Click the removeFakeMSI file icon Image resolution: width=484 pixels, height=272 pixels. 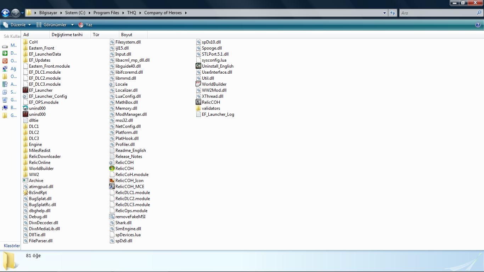tap(112, 217)
